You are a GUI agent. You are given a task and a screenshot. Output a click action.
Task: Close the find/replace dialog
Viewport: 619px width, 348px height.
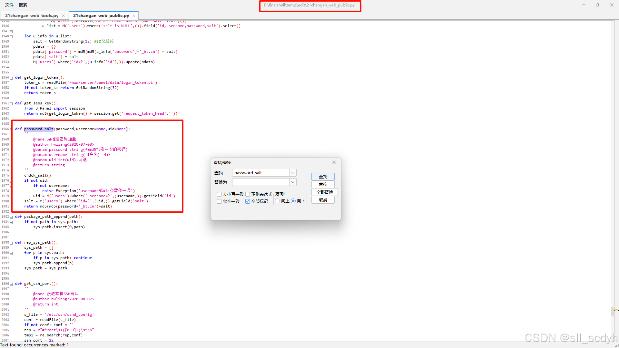tap(334, 162)
